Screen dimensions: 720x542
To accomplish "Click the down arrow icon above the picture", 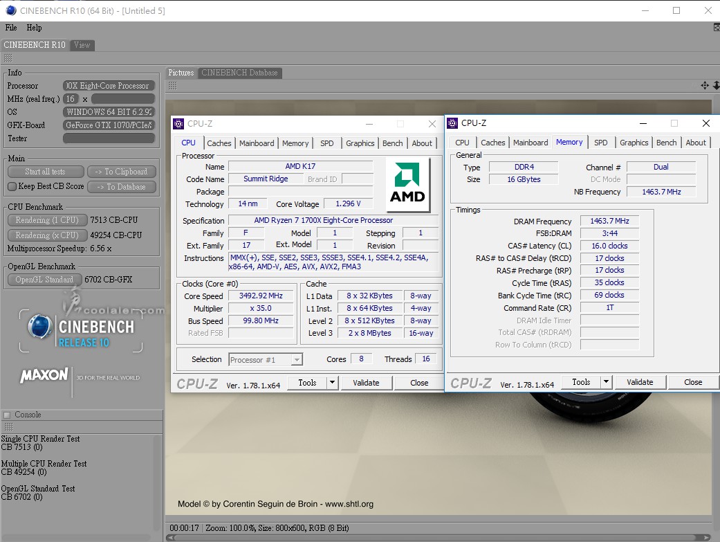I will pos(717,86).
